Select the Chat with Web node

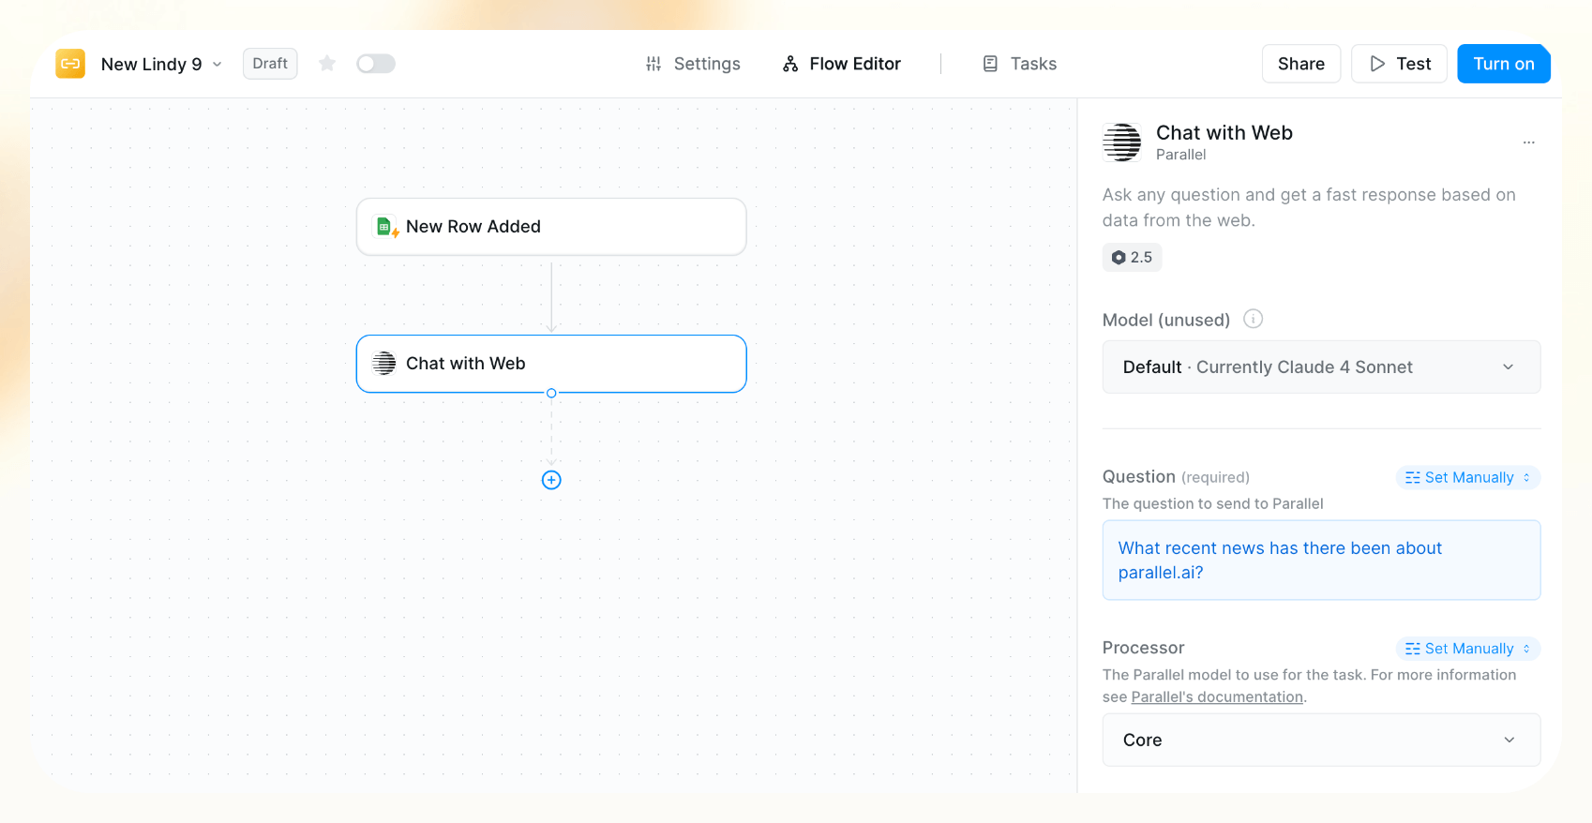(551, 364)
